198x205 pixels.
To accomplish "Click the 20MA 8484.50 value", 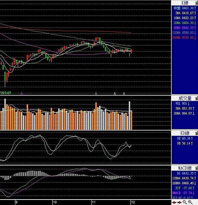I will pos(185,23).
